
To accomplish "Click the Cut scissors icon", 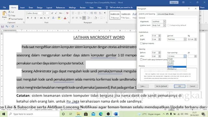I will pos(9,12).
